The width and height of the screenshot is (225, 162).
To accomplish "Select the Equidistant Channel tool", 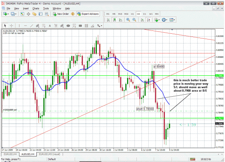I will [37, 26].
